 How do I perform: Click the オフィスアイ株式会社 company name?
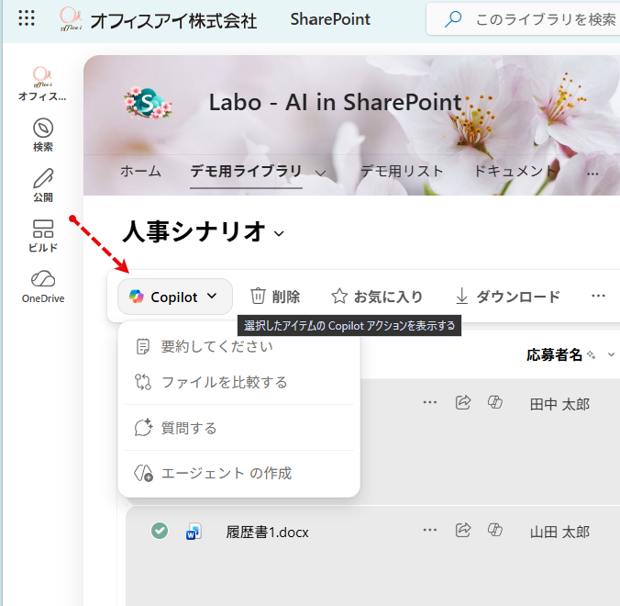(173, 20)
